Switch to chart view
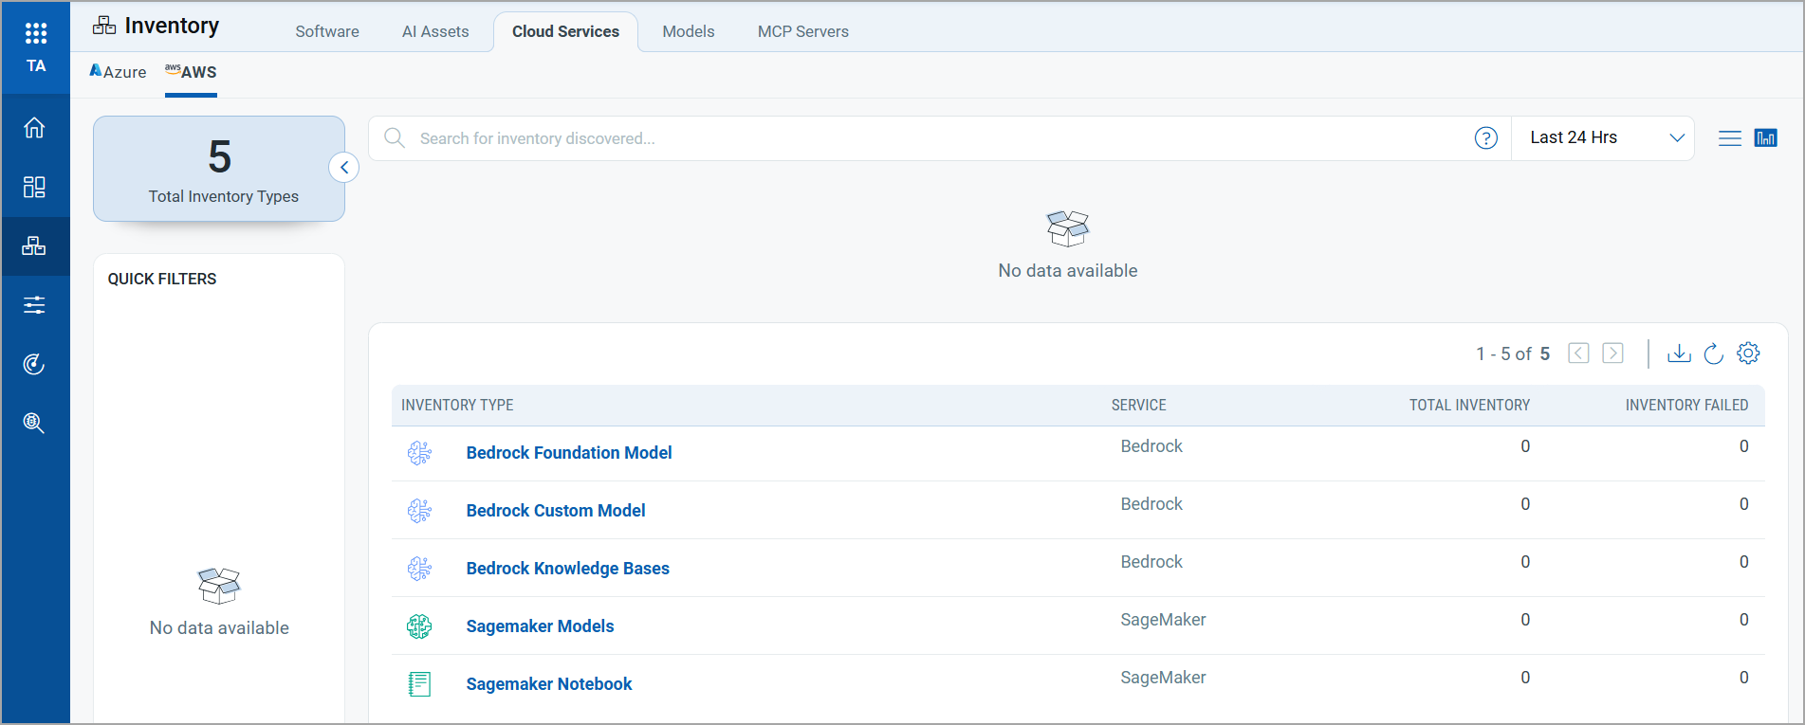 (x=1765, y=138)
